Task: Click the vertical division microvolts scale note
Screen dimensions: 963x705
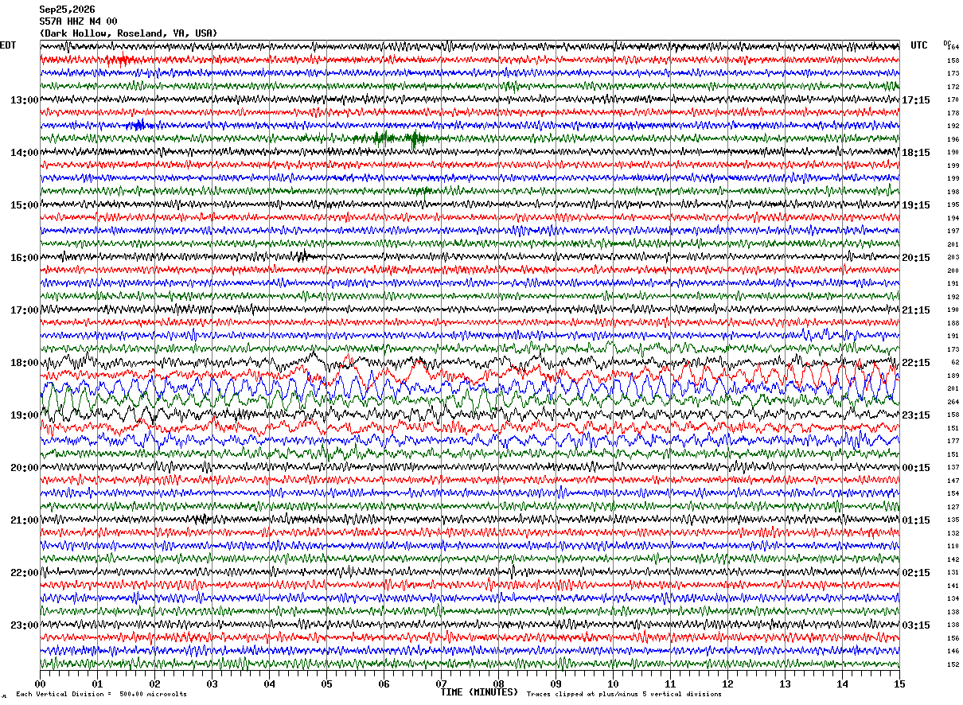Action: (101, 695)
